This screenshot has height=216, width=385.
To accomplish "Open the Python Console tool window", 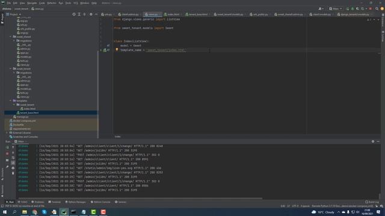I will [x=100, y=202].
